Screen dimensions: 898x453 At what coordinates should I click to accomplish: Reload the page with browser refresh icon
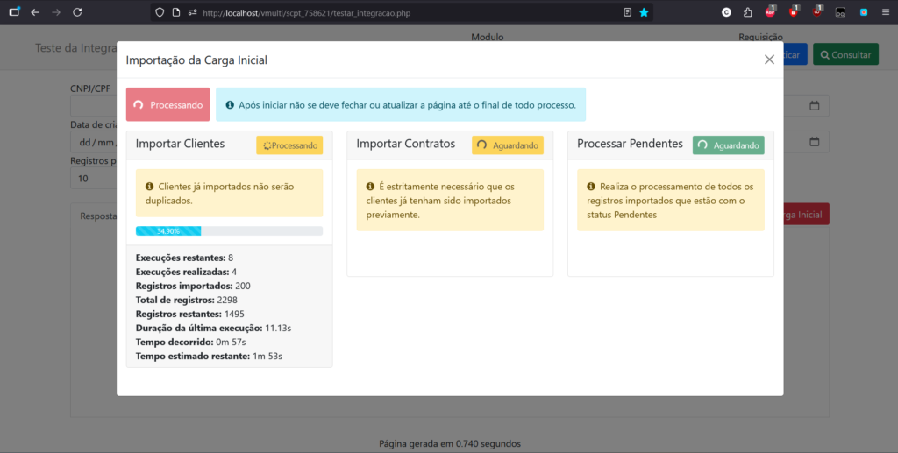(77, 12)
